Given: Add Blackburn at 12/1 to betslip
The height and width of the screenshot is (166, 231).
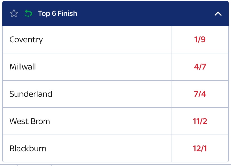Looking at the screenshot, I should [x=200, y=148].
